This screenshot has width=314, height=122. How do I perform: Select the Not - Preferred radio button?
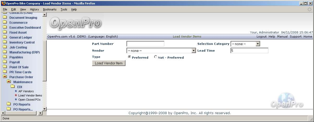(156, 57)
